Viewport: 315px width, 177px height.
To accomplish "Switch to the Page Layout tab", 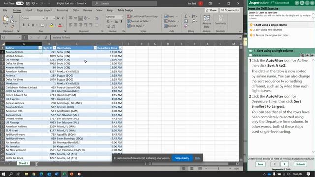I will click(45, 10).
